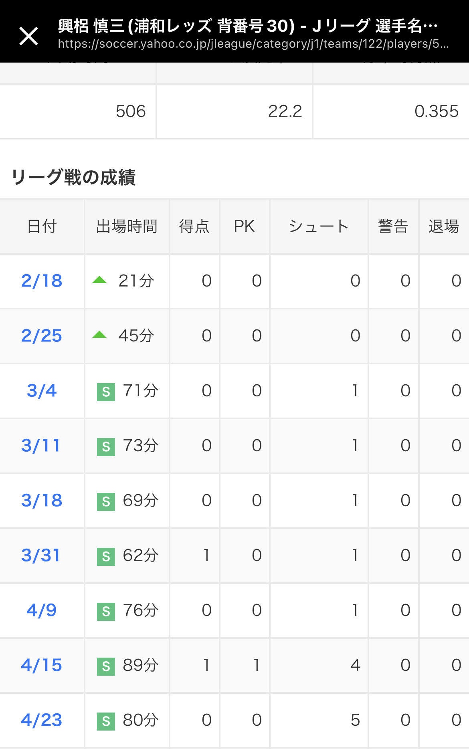The image size is (469, 749).
Task: Open the 4/15 match link
Action: pos(42,665)
